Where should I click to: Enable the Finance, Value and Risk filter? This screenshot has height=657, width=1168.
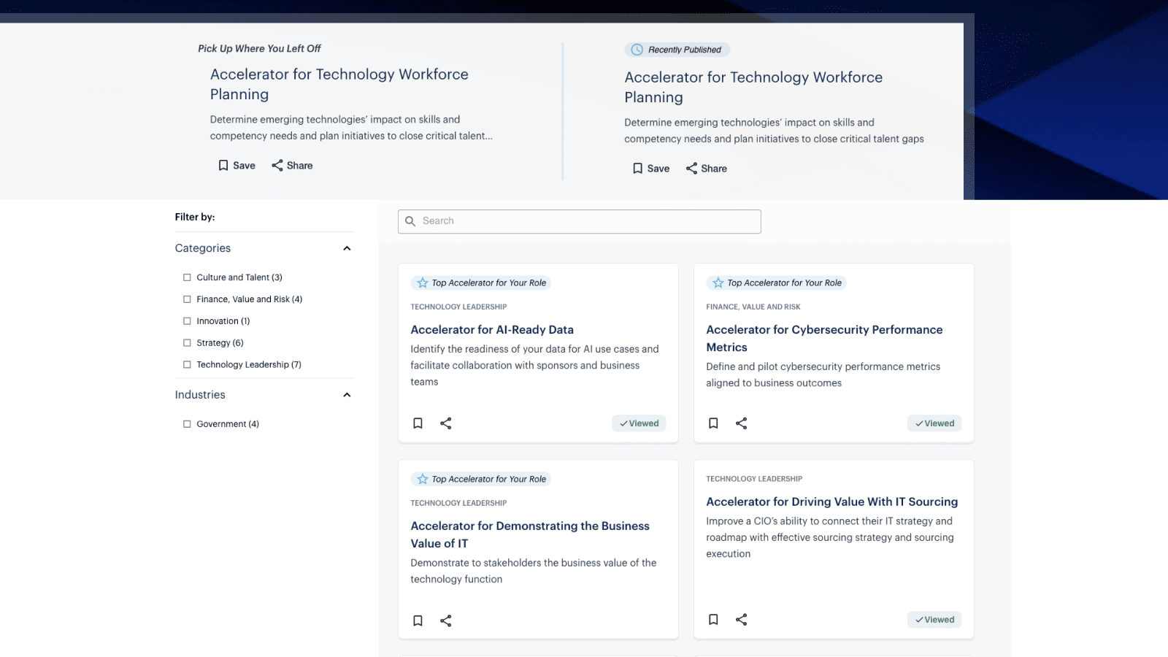[187, 299]
